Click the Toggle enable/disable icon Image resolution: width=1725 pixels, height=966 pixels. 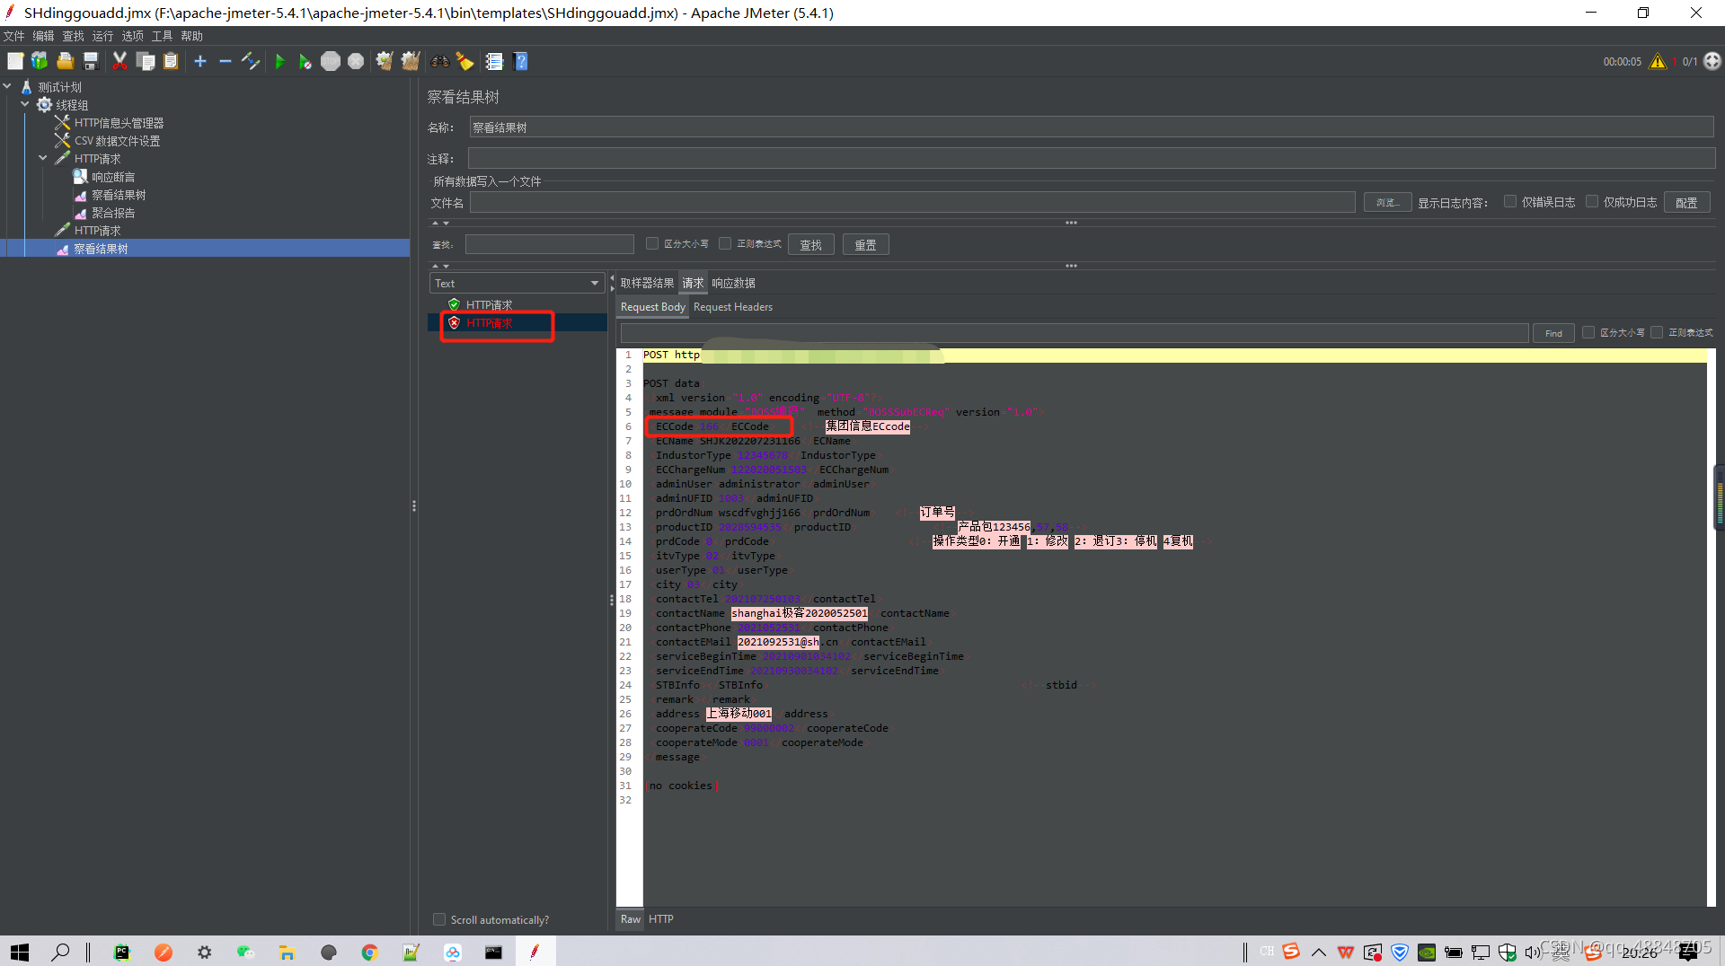(251, 61)
